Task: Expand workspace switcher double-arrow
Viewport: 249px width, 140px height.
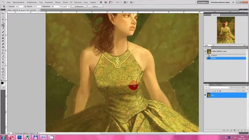Action: click(233, 2)
